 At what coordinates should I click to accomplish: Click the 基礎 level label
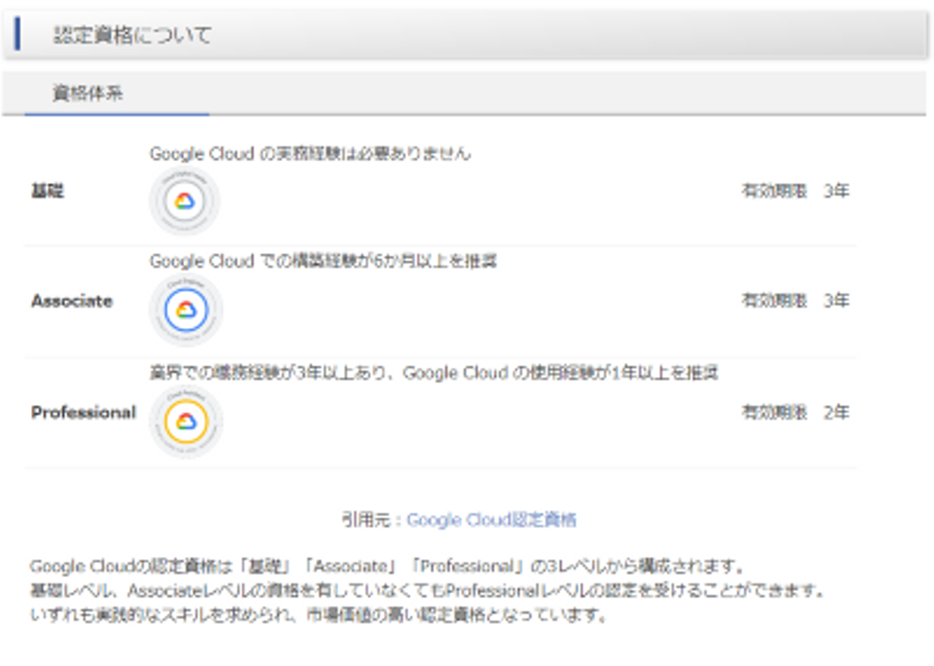pos(48,191)
